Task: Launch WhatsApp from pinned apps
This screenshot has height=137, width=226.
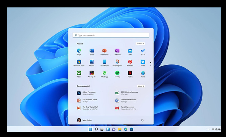Action: [105, 74]
